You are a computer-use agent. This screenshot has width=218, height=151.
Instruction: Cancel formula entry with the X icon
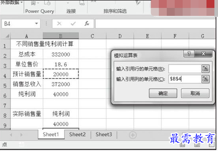59,24
